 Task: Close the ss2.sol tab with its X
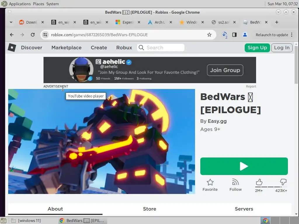pyautogui.click(x=234, y=22)
